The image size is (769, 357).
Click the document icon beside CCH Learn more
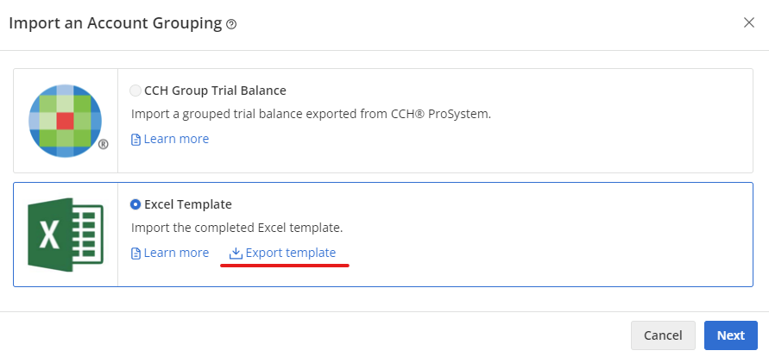click(x=136, y=140)
